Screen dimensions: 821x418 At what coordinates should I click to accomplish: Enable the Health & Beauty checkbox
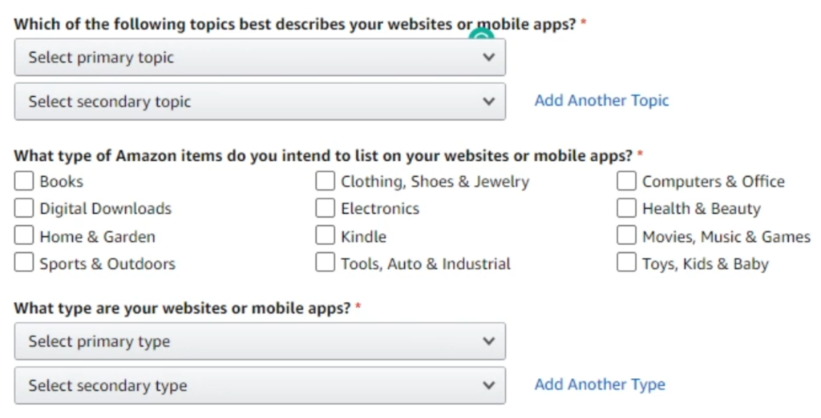point(626,209)
